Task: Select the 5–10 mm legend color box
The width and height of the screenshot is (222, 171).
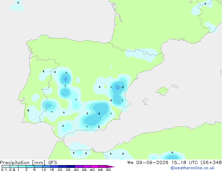Action: [x=38, y=166]
